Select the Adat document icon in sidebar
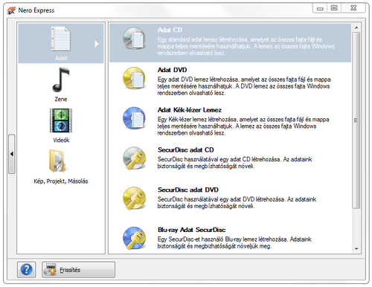Screen dimensions: 372x287 point(61,39)
